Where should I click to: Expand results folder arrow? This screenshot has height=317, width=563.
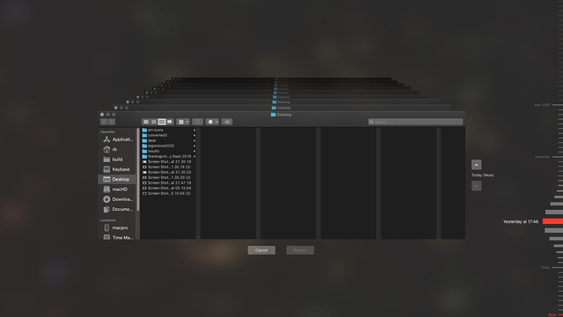click(x=195, y=151)
